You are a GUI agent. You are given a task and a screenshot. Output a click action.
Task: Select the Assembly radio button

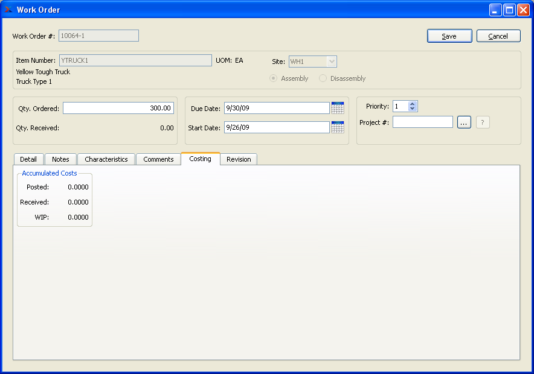[274, 78]
